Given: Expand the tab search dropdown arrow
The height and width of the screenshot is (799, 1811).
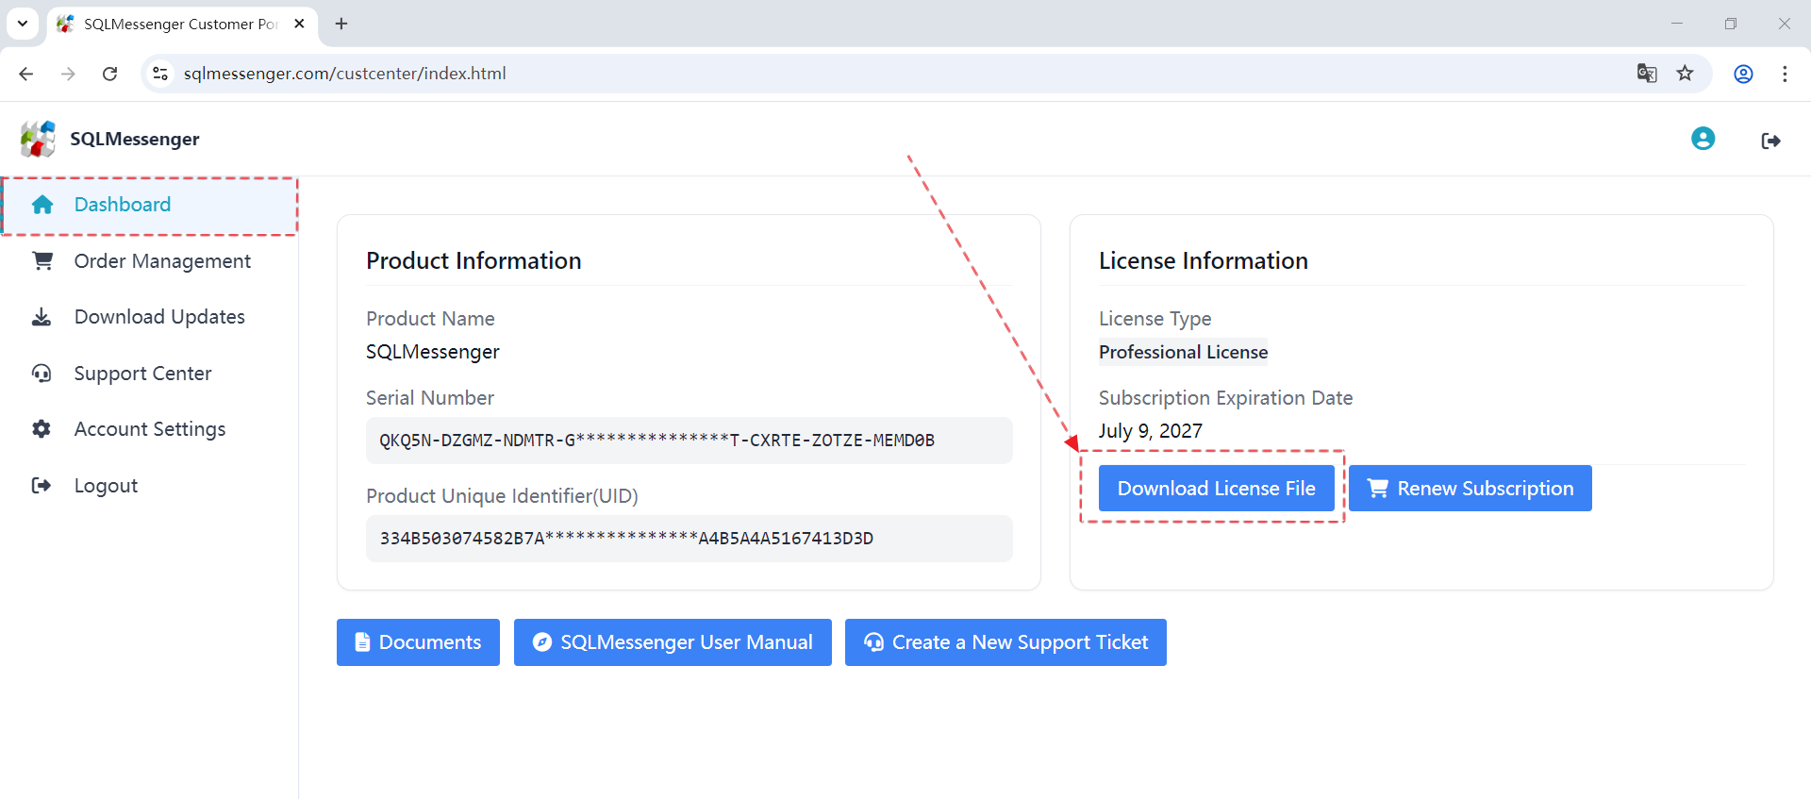Looking at the screenshot, I should [x=23, y=24].
